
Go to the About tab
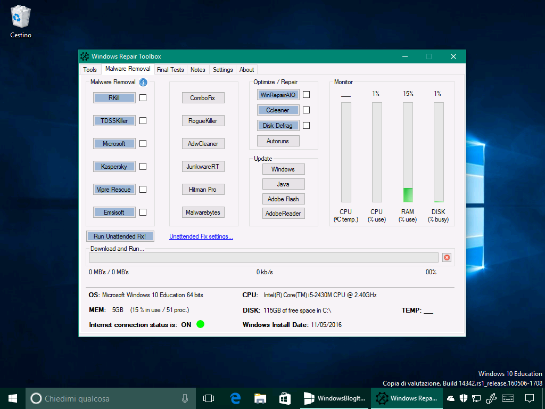[x=247, y=70]
